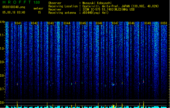170x108 pixels.
Task: Click the 0342 time marker
Action: 34,23
